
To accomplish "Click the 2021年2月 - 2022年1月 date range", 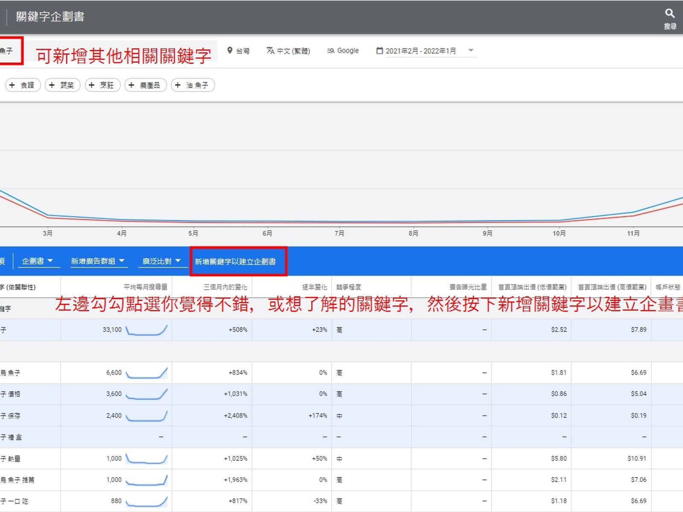I will point(420,51).
